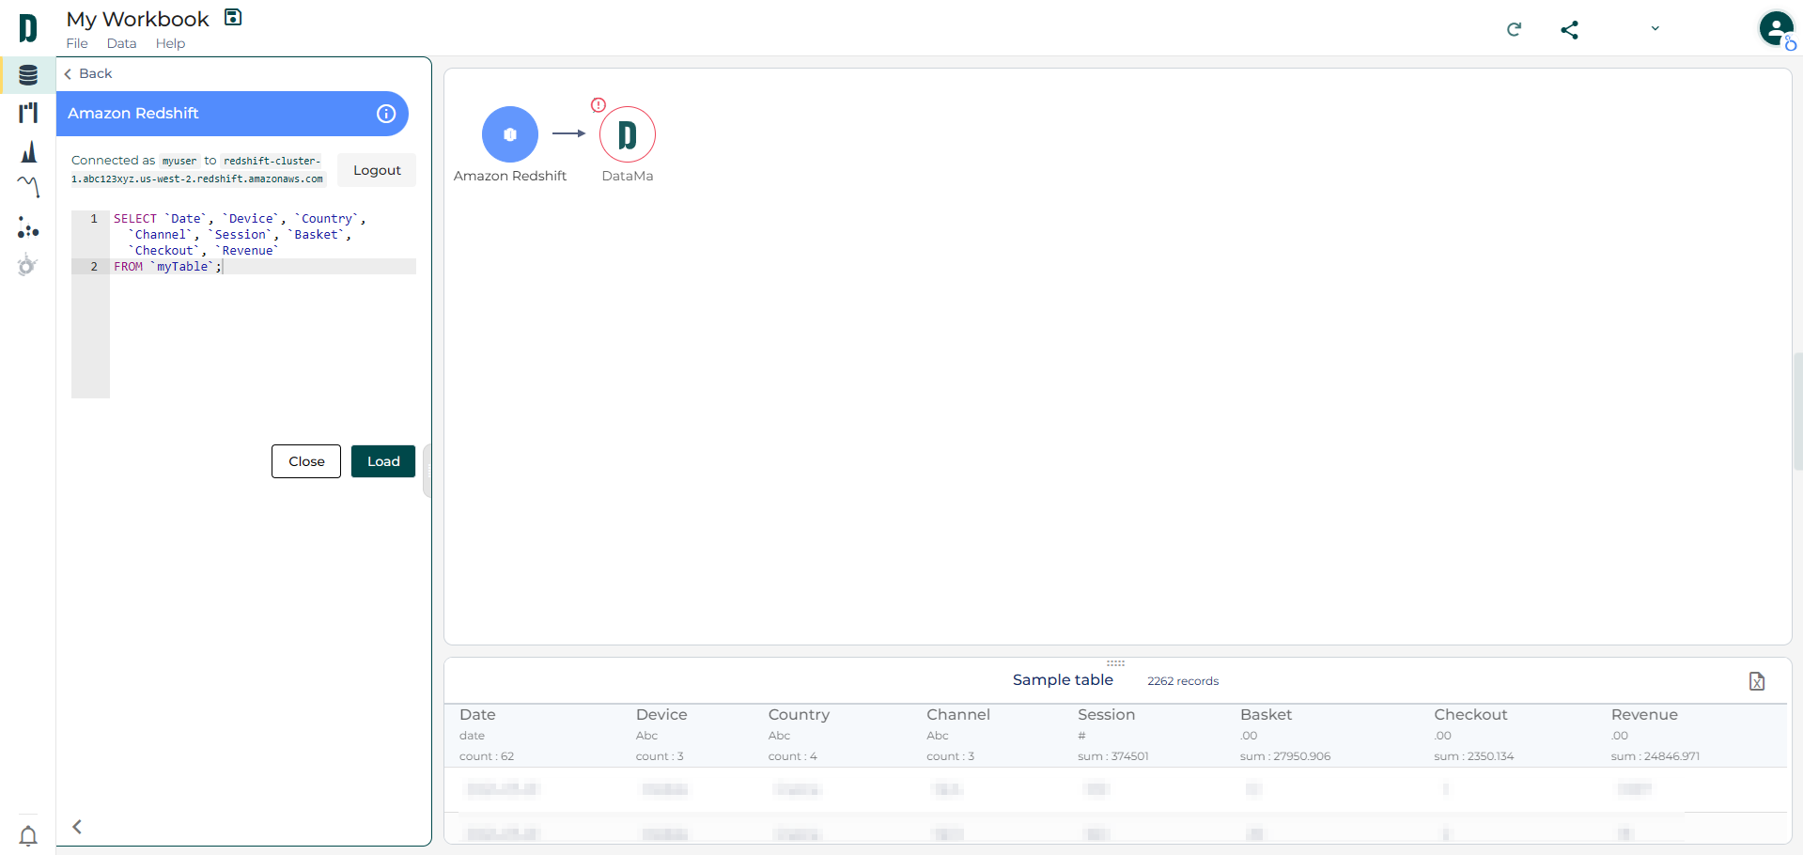1803x855 pixels.
Task: Click the sample table drag handle dots
Action: click(1115, 662)
